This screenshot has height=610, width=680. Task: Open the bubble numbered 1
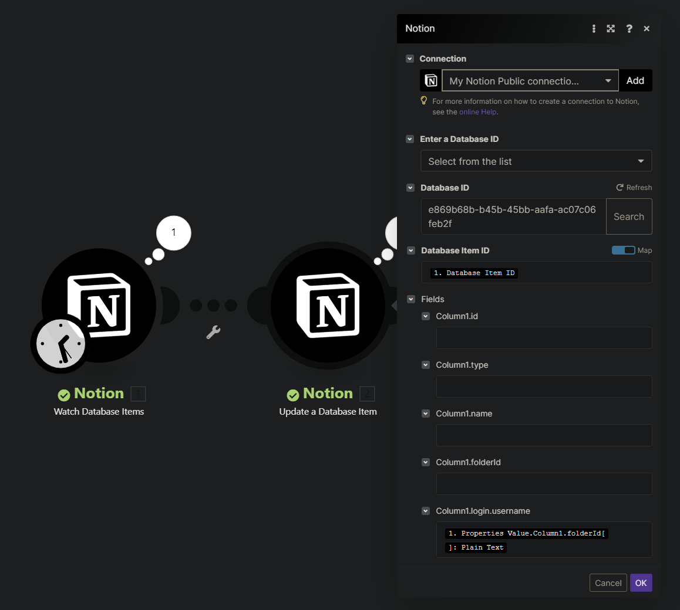coord(173,233)
